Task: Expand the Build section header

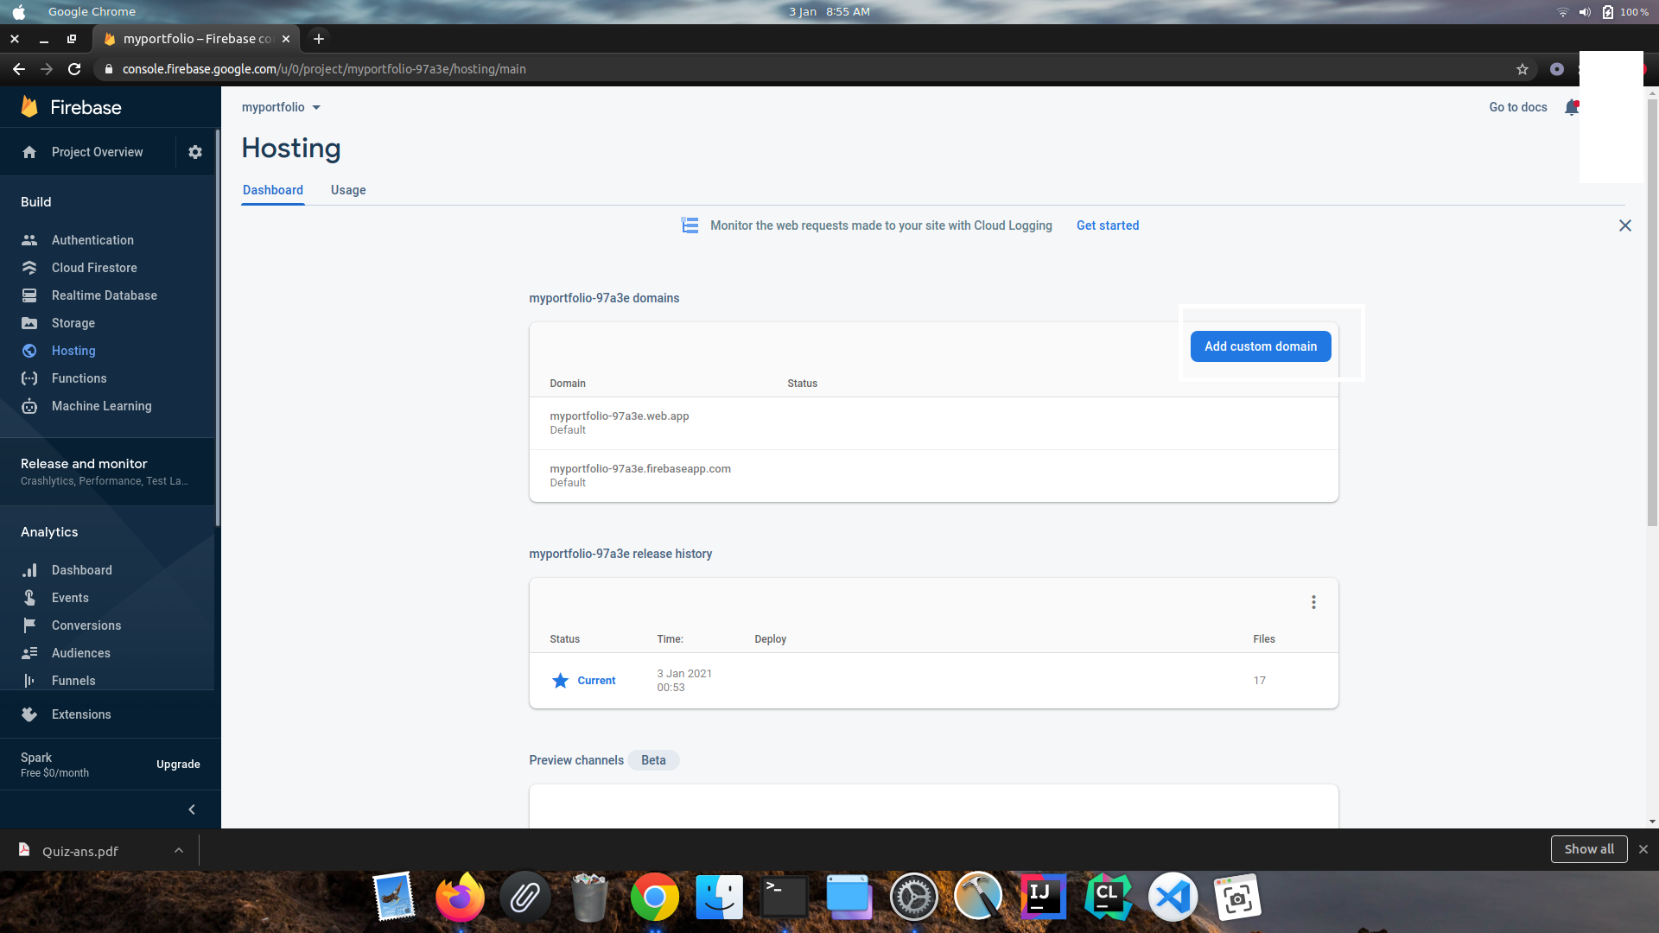Action: [x=36, y=201]
